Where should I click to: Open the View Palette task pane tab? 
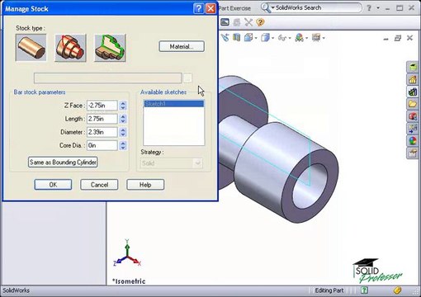point(413,129)
